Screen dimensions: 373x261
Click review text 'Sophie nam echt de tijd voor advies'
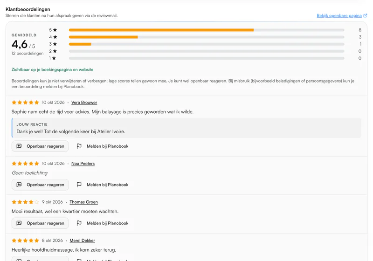pyautogui.click(x=51, y=112)
